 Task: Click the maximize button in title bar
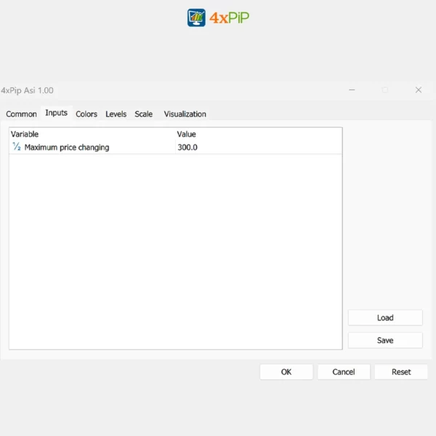tap(385, 90)
